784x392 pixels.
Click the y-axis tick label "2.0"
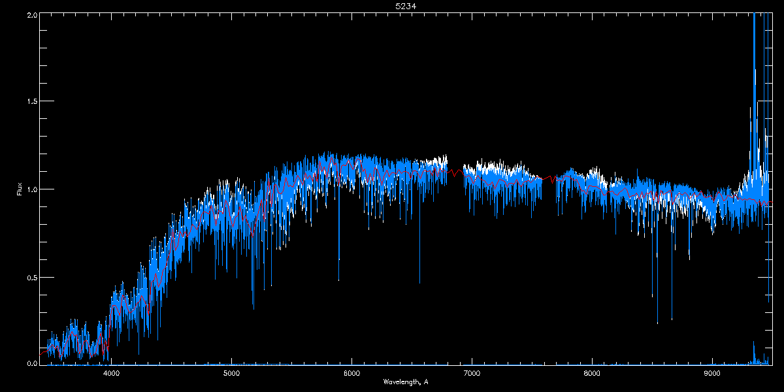point(31,14)
